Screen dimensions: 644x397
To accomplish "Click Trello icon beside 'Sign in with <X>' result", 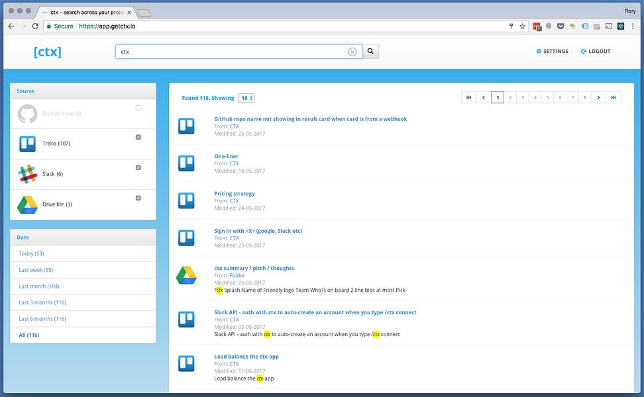I will [186, 238].
